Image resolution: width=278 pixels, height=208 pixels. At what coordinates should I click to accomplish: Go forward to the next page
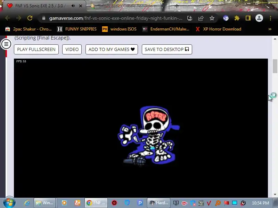coord(19,18)
